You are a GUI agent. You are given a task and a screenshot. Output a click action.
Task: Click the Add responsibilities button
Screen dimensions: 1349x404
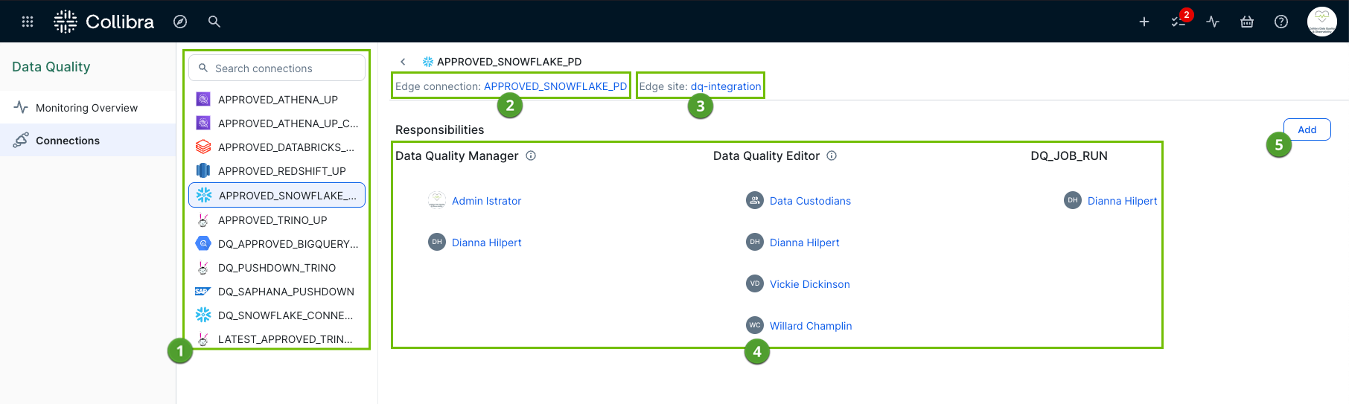(1307, 129)
